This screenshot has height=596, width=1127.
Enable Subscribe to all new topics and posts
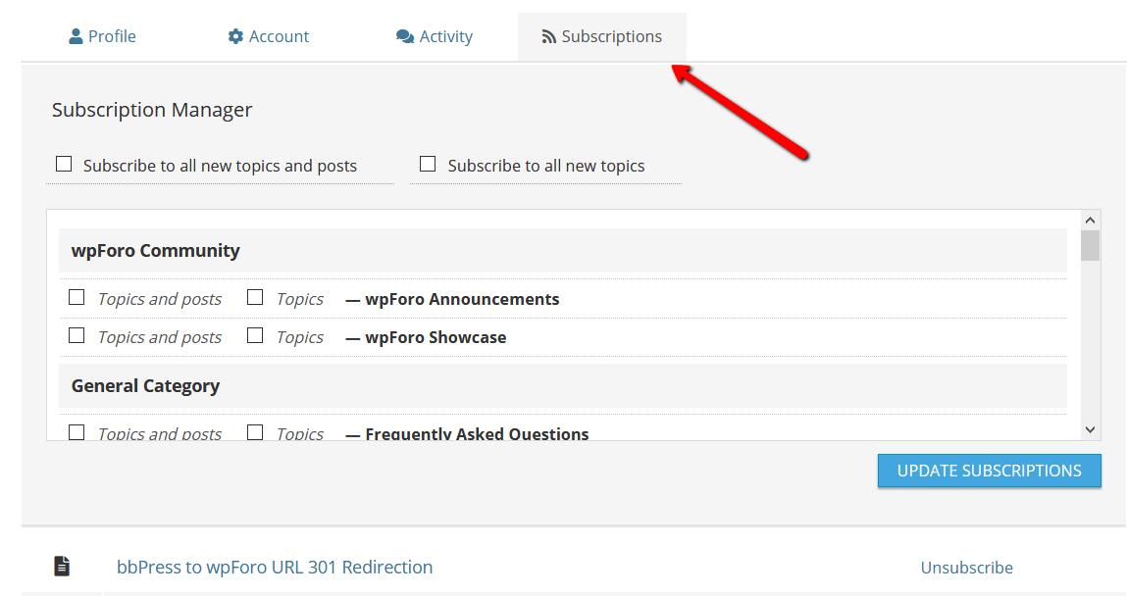(x=64, y=165)
